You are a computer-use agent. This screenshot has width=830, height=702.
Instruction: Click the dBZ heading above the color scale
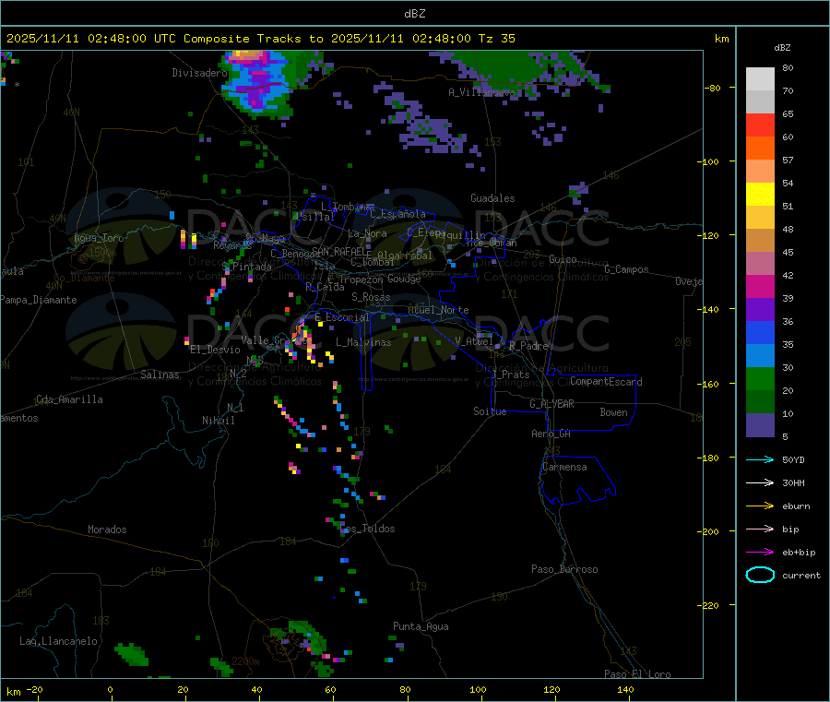pyautogui.click(x=782, y=48)
